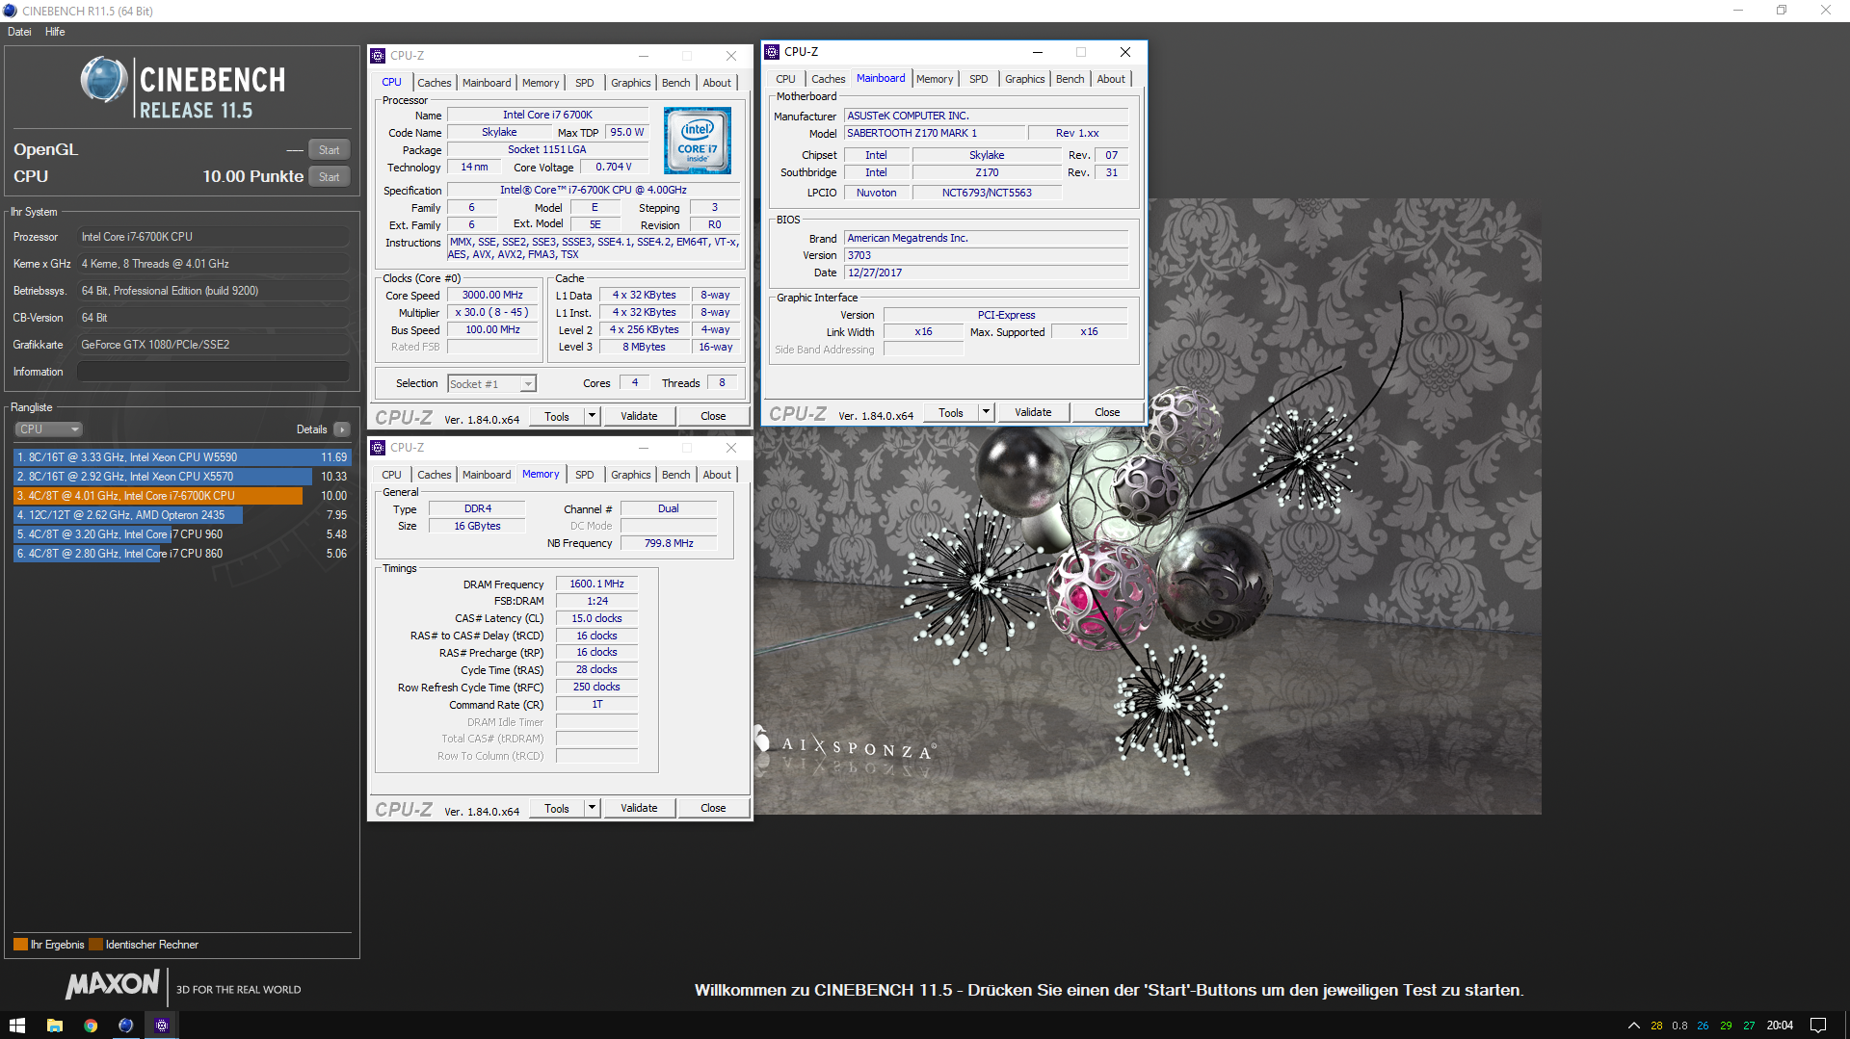Expand Tools dropdown arrow in Memory CPU-Z window
This screenshot has width=1850, height=1039.
[x=593, y=809]
